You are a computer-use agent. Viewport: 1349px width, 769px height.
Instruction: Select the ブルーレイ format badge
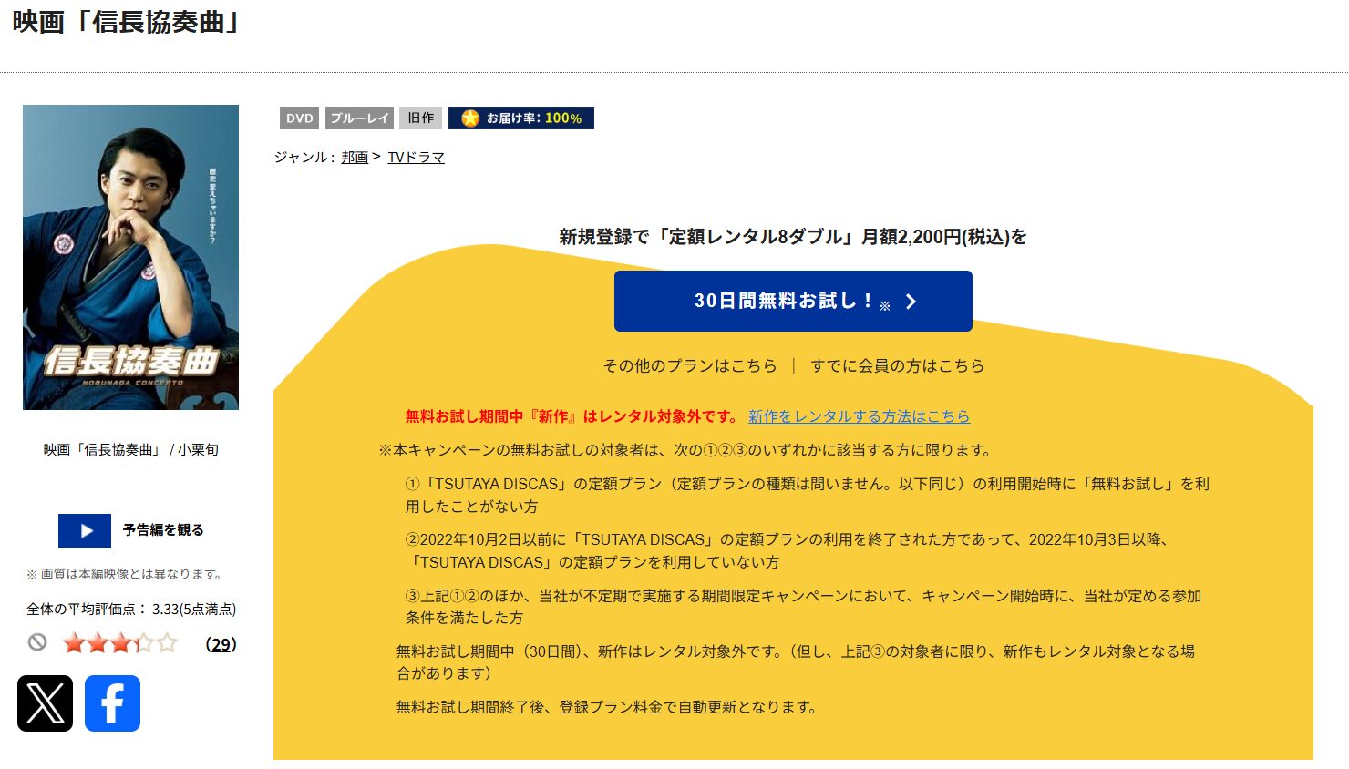point(359,118)
